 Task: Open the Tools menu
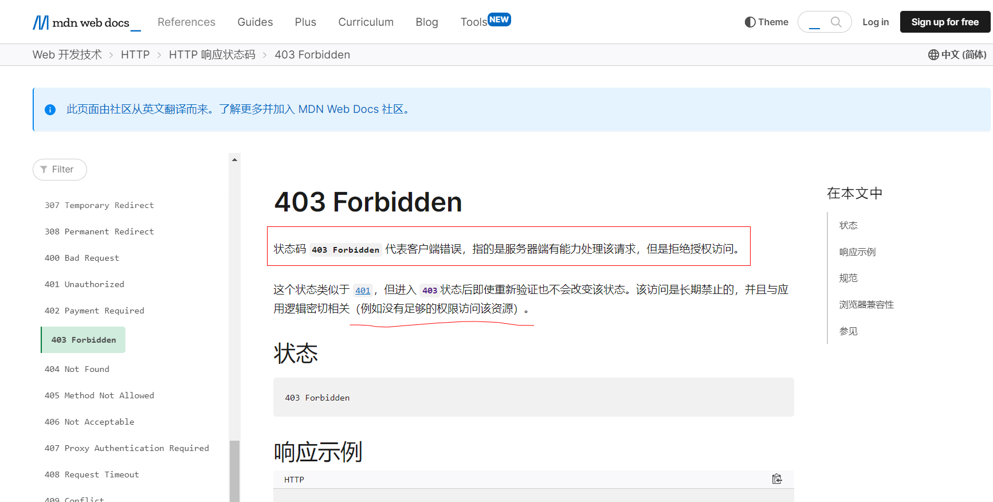(x=474, y=22)
